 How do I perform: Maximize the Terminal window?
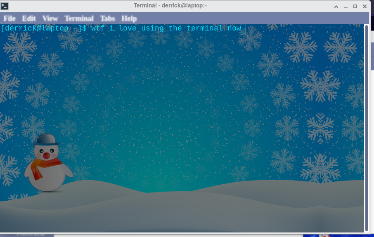click(355, 7)
